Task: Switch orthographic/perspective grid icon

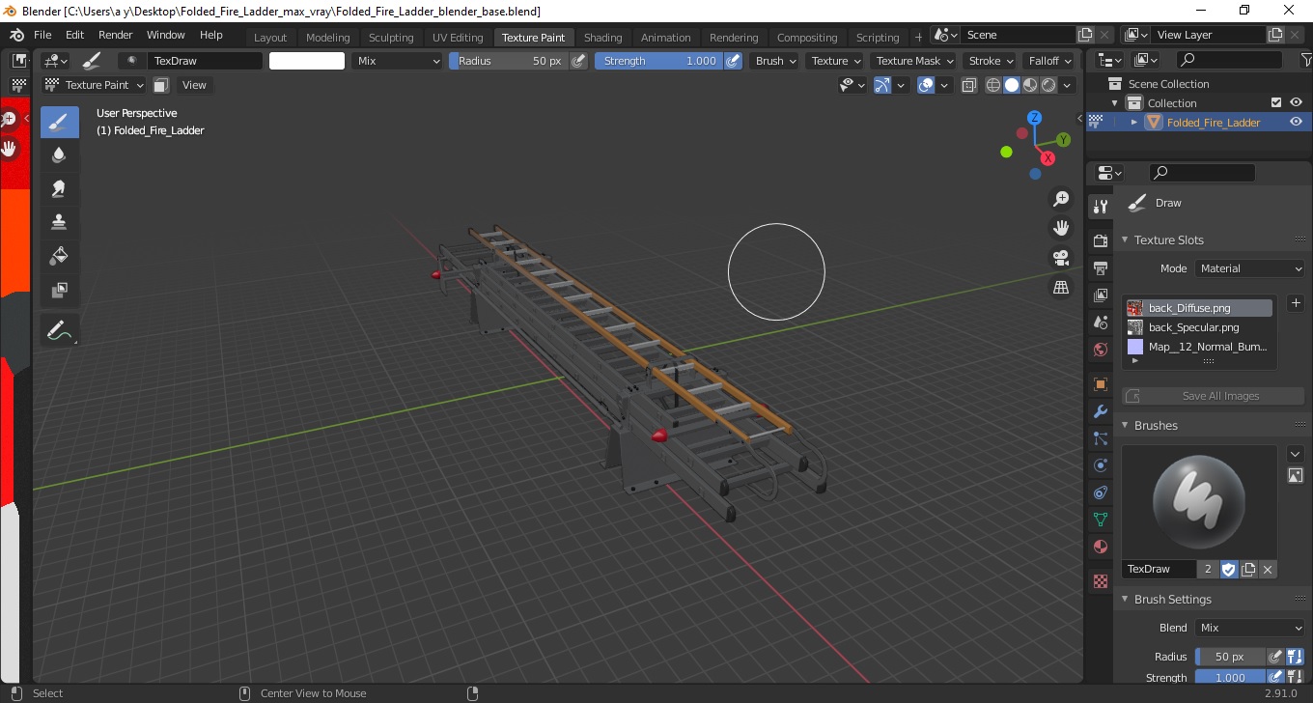Action: pyautogui.click(x=1061, y=288)
